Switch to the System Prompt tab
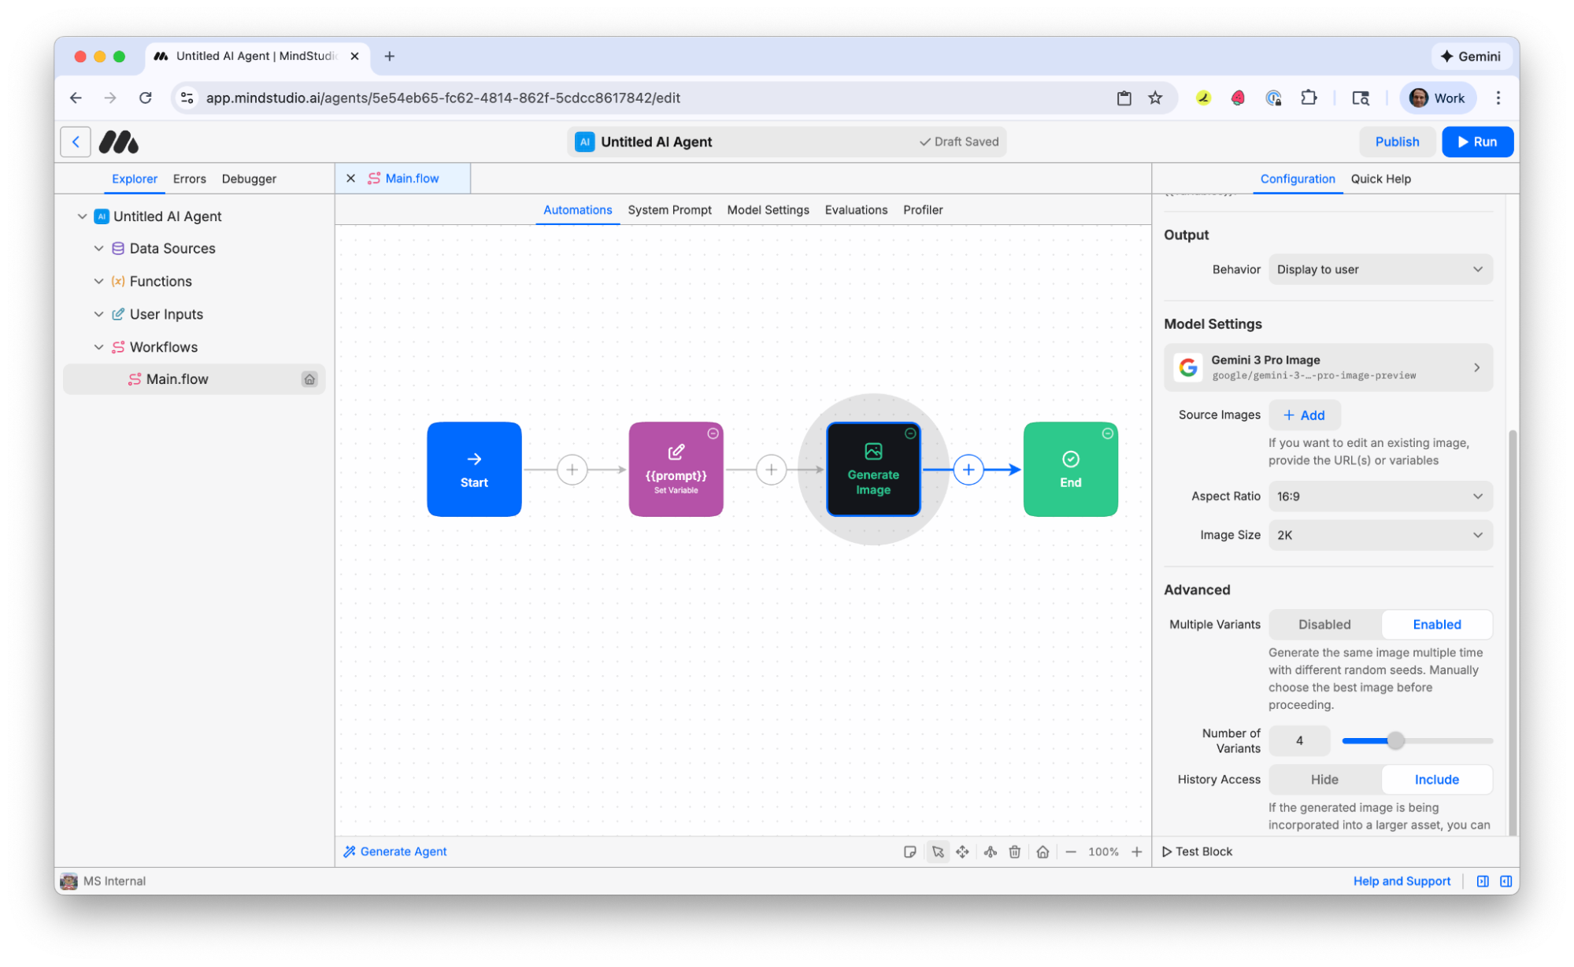The height and width of the screenshot is (967, 1574). (669, 209)
